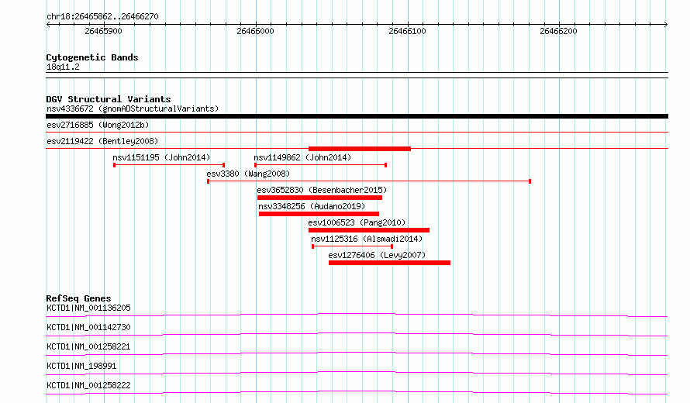The image size is (690, 403).
Task: Select the RefSeq Genes track title
Action: (78, 298)
